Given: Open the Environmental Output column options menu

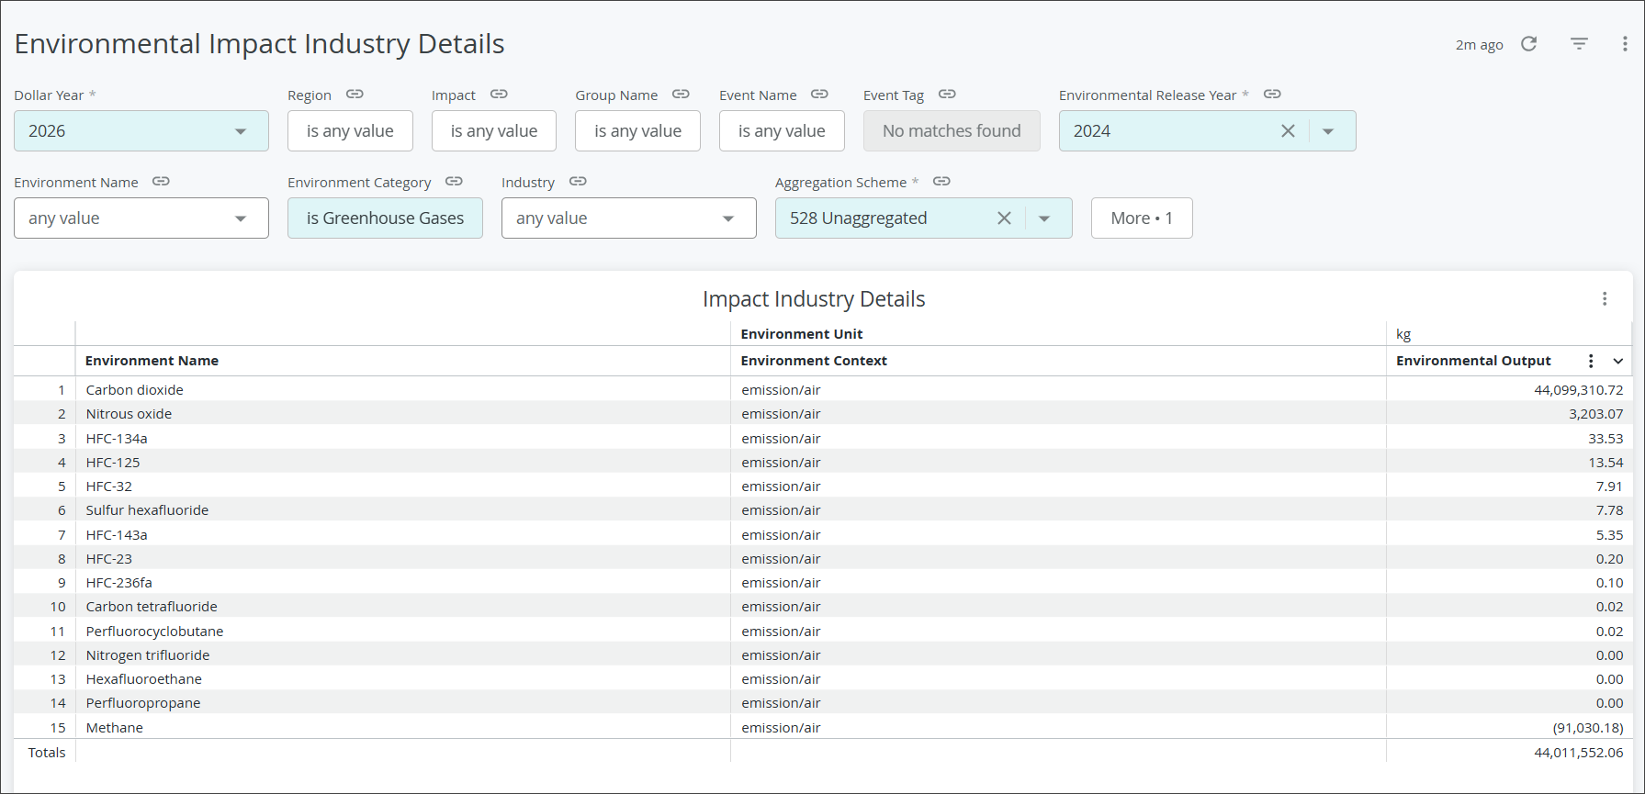Looking at the screenshot, I should coord(1591,361).
